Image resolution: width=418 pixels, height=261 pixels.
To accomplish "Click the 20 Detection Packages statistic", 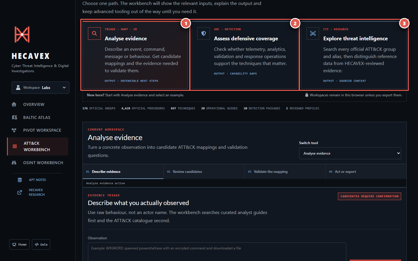I will point(262,108).
